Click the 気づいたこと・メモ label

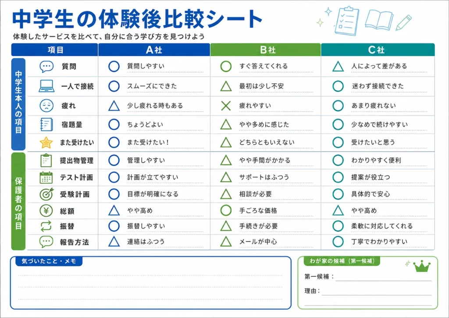click(49, 261)
